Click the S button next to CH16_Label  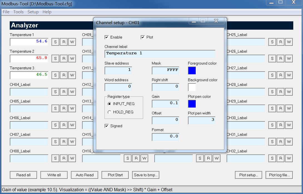[x=127, y=158]
